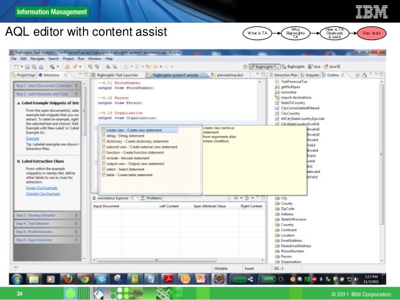Click the Span Attribute Value column header
This screenshot has height=300, width=400.
(x=209, y=206)
